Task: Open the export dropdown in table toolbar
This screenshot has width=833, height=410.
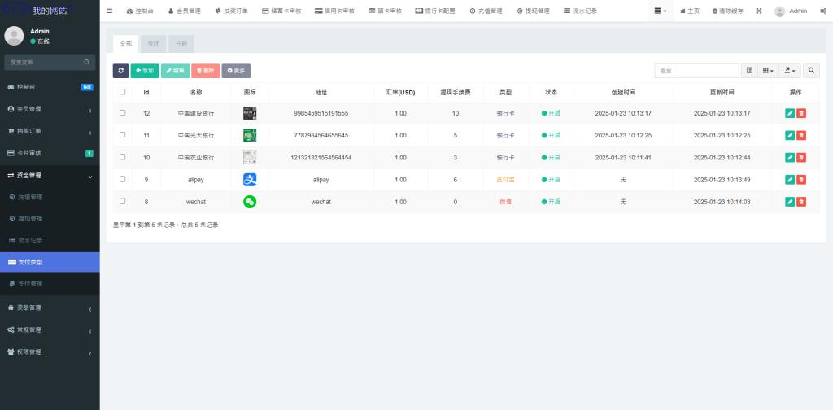Action: (790, 71)
